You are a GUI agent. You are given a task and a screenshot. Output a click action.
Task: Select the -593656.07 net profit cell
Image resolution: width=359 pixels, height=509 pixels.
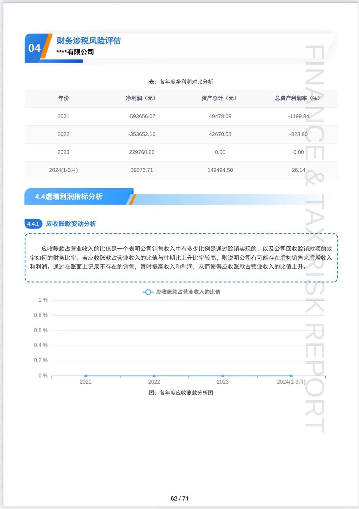pos(142,116)
